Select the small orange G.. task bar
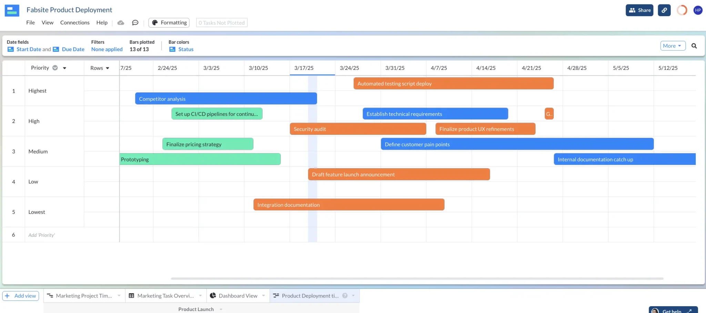 [x=549, y=114]
